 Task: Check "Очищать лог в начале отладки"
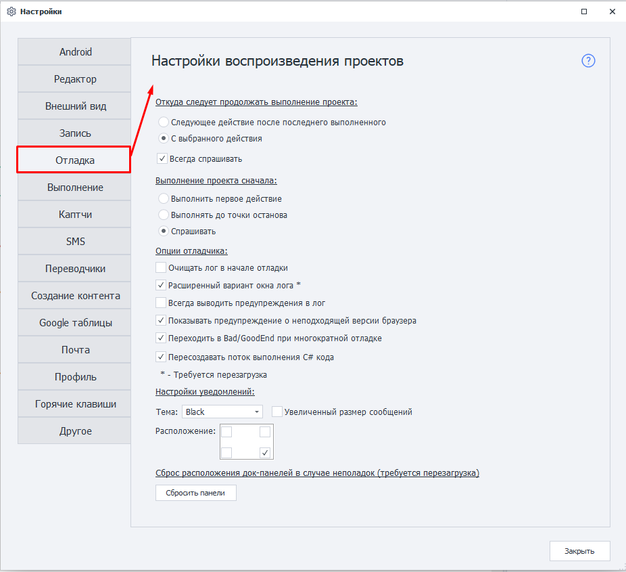161,268
